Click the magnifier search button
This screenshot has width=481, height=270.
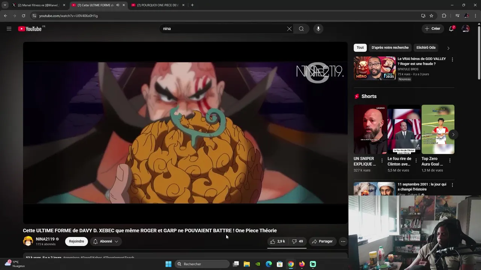tap(301, 28)
